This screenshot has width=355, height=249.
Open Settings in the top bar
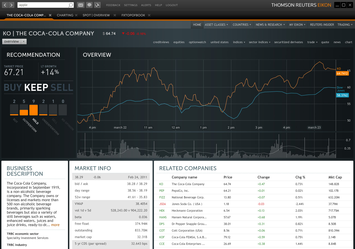click(x=131, y=5)
